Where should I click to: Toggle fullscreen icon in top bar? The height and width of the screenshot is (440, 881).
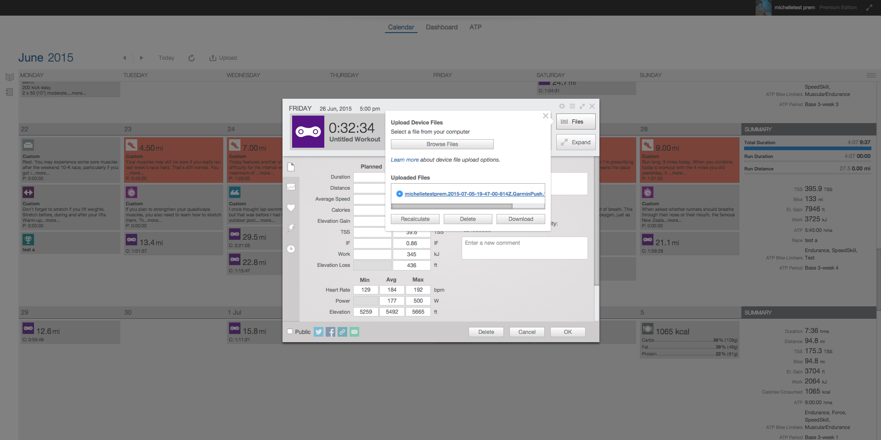869,7
